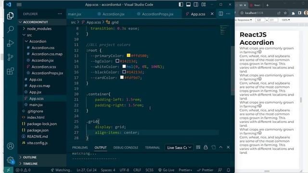Toggle the secondary side bar layout icon
The width and height of the screenshot is (308, 173).
coord(196,4)
